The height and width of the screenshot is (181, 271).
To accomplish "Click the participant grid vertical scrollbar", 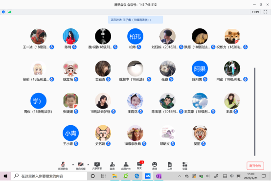I will tap(255, 112).
